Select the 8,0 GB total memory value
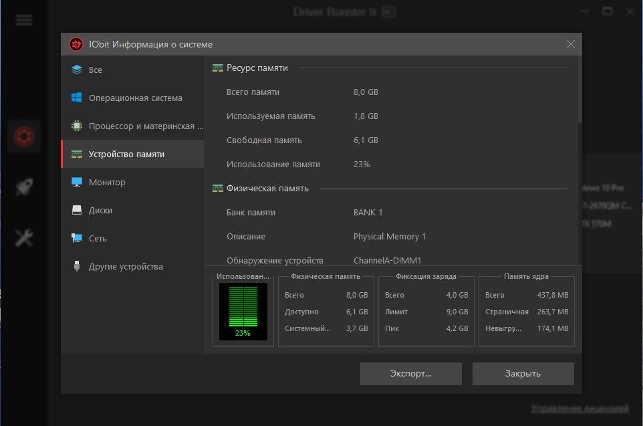643x426 pixels. coord(366,92)
